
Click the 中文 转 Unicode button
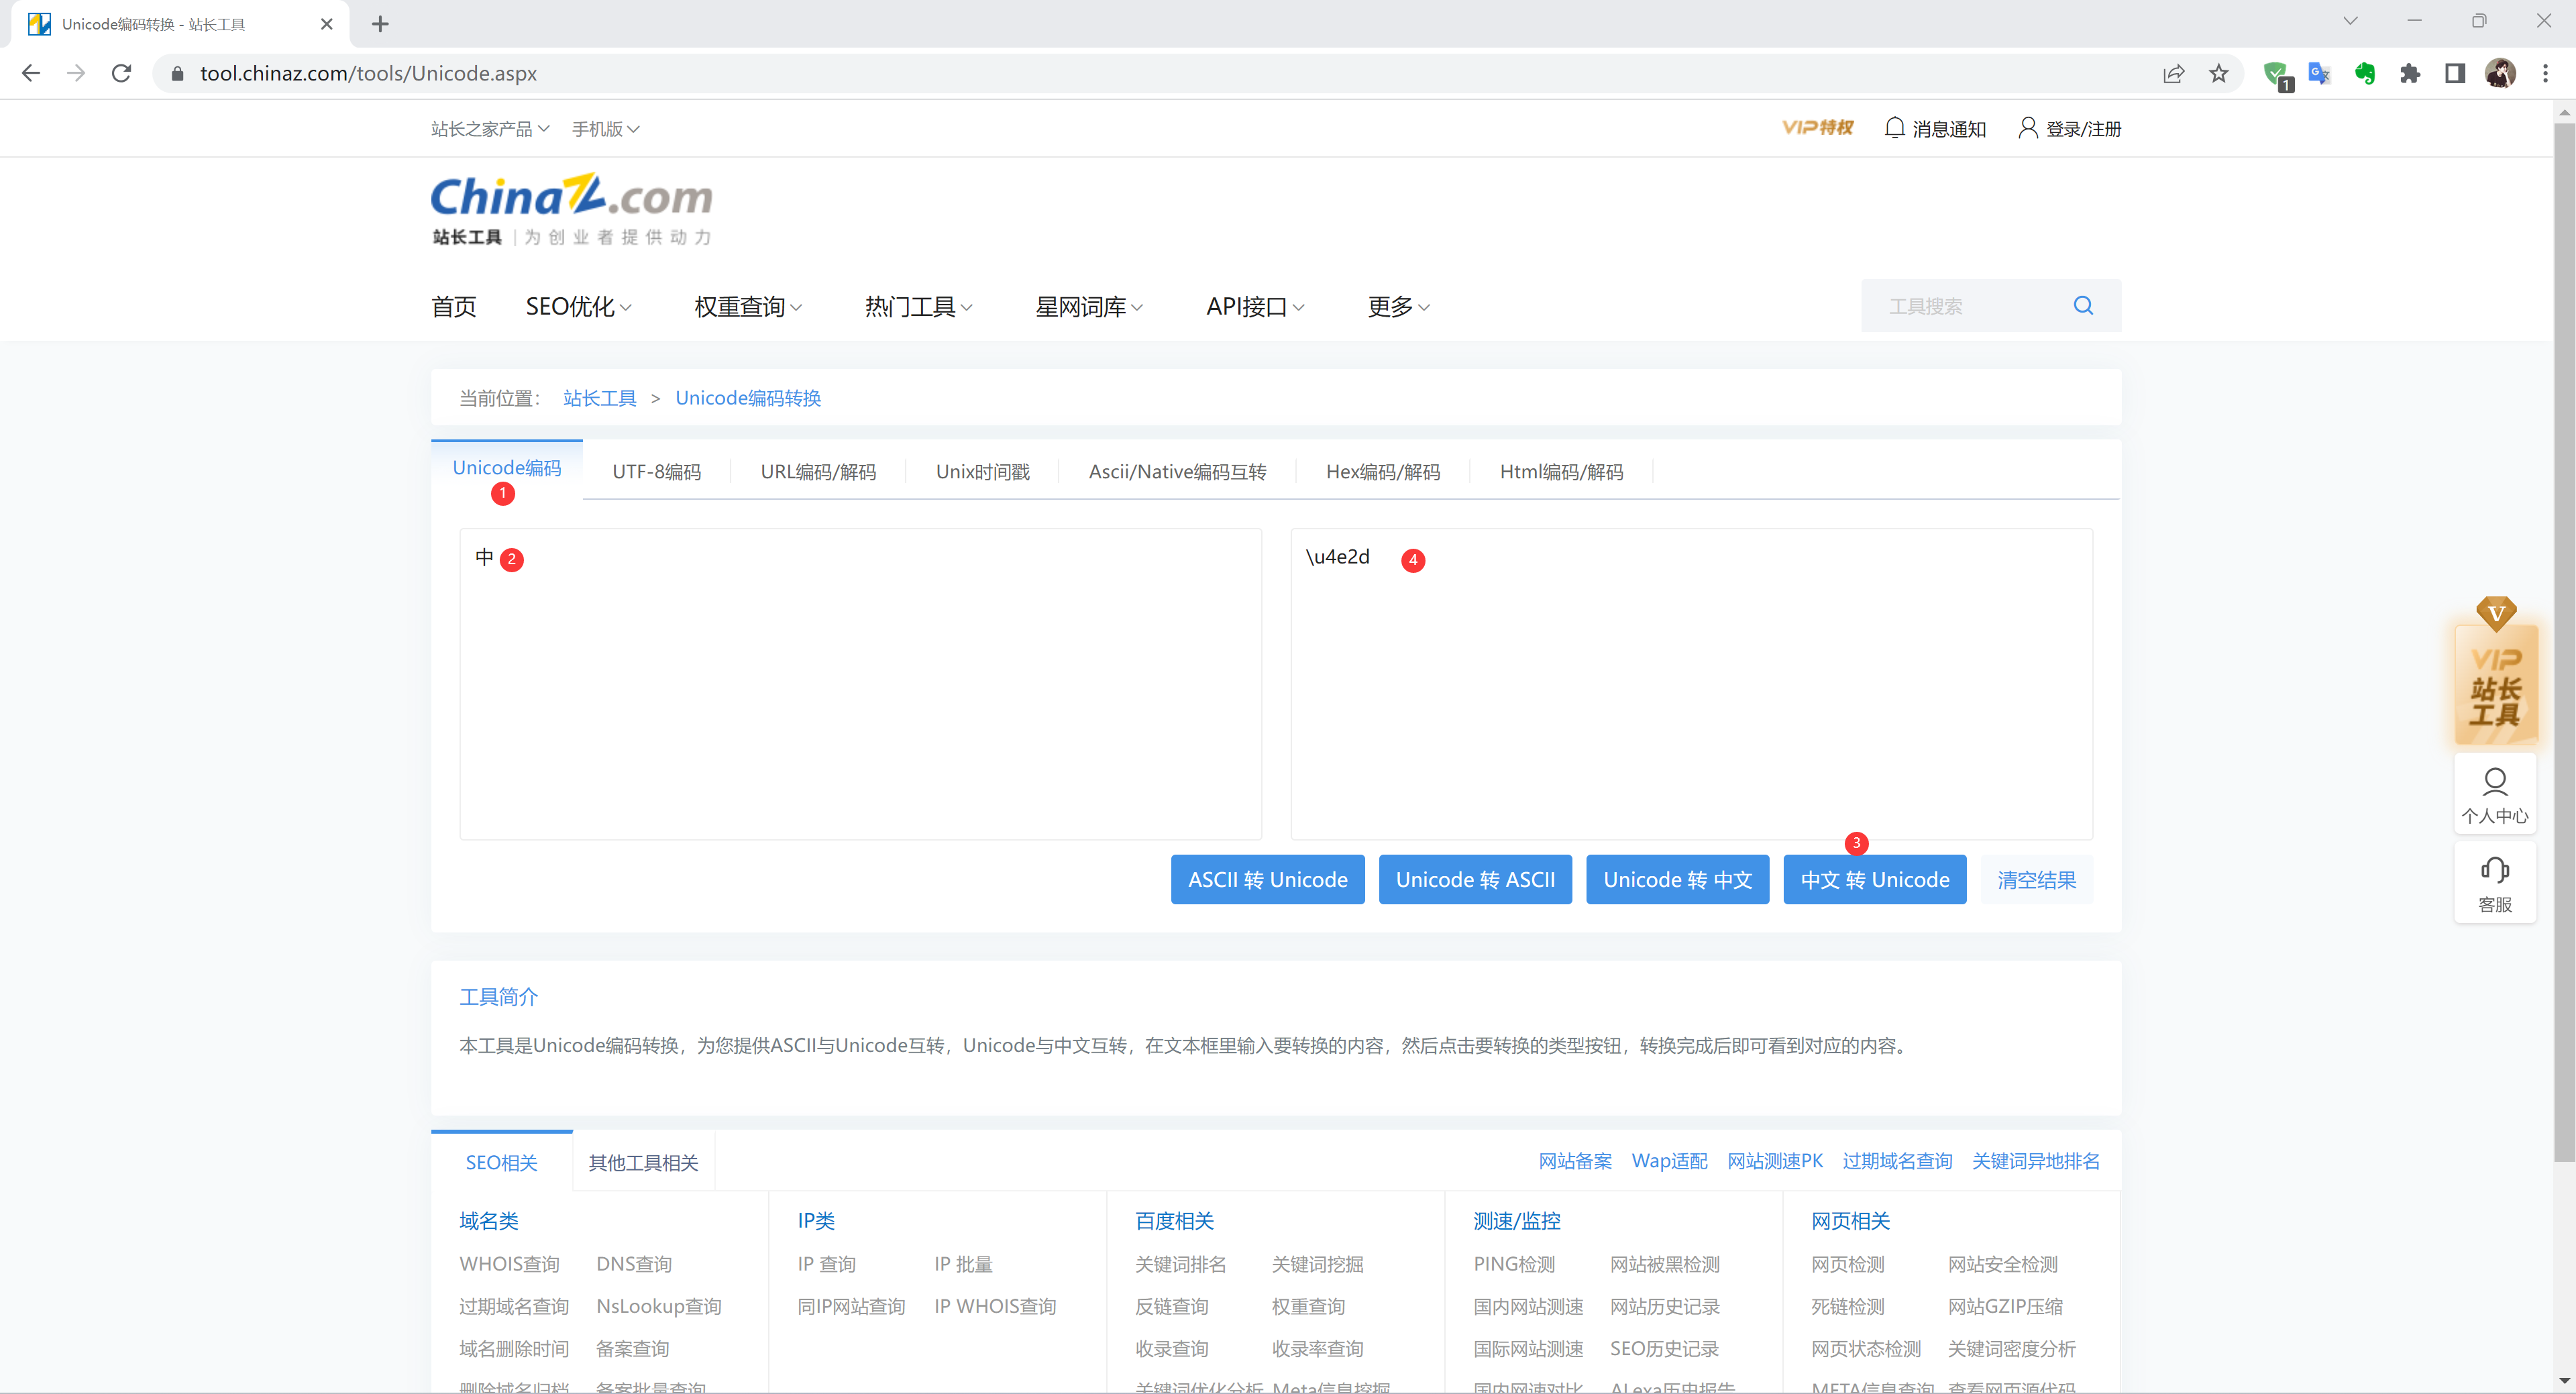click(1875, 879)
